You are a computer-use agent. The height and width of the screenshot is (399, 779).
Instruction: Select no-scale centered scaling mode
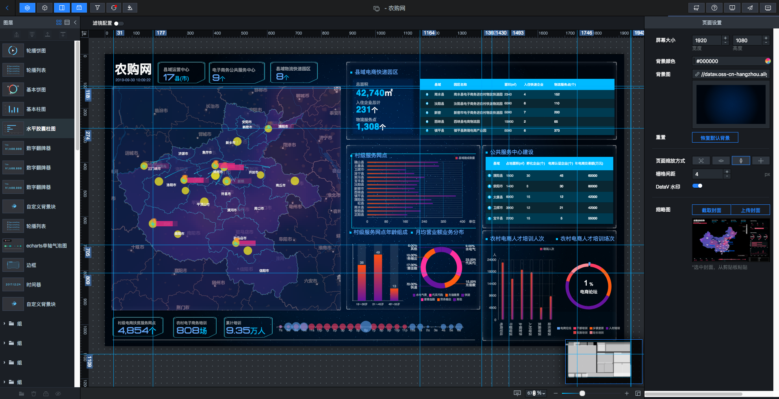761,161
